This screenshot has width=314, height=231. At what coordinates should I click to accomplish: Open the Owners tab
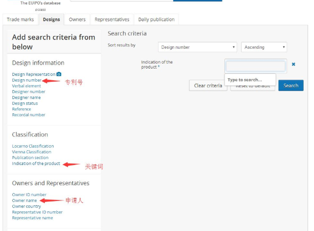(77, 20)
